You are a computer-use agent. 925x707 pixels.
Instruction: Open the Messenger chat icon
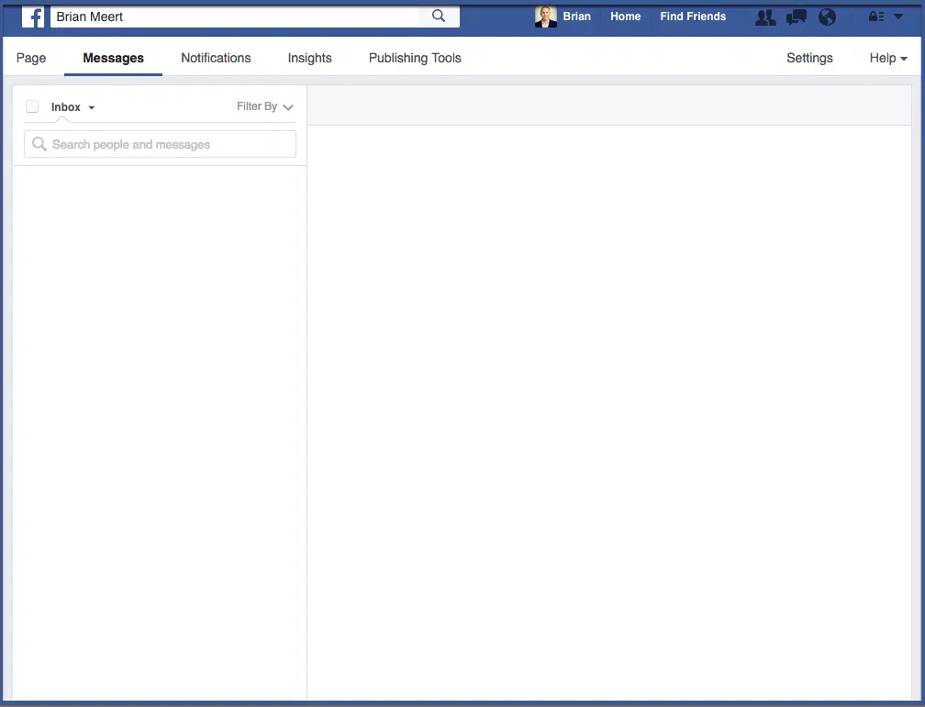click(x=796, y=17)
